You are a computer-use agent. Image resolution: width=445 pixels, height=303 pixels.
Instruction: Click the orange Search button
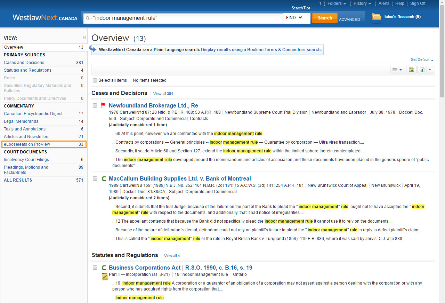[x=325, y=18]
